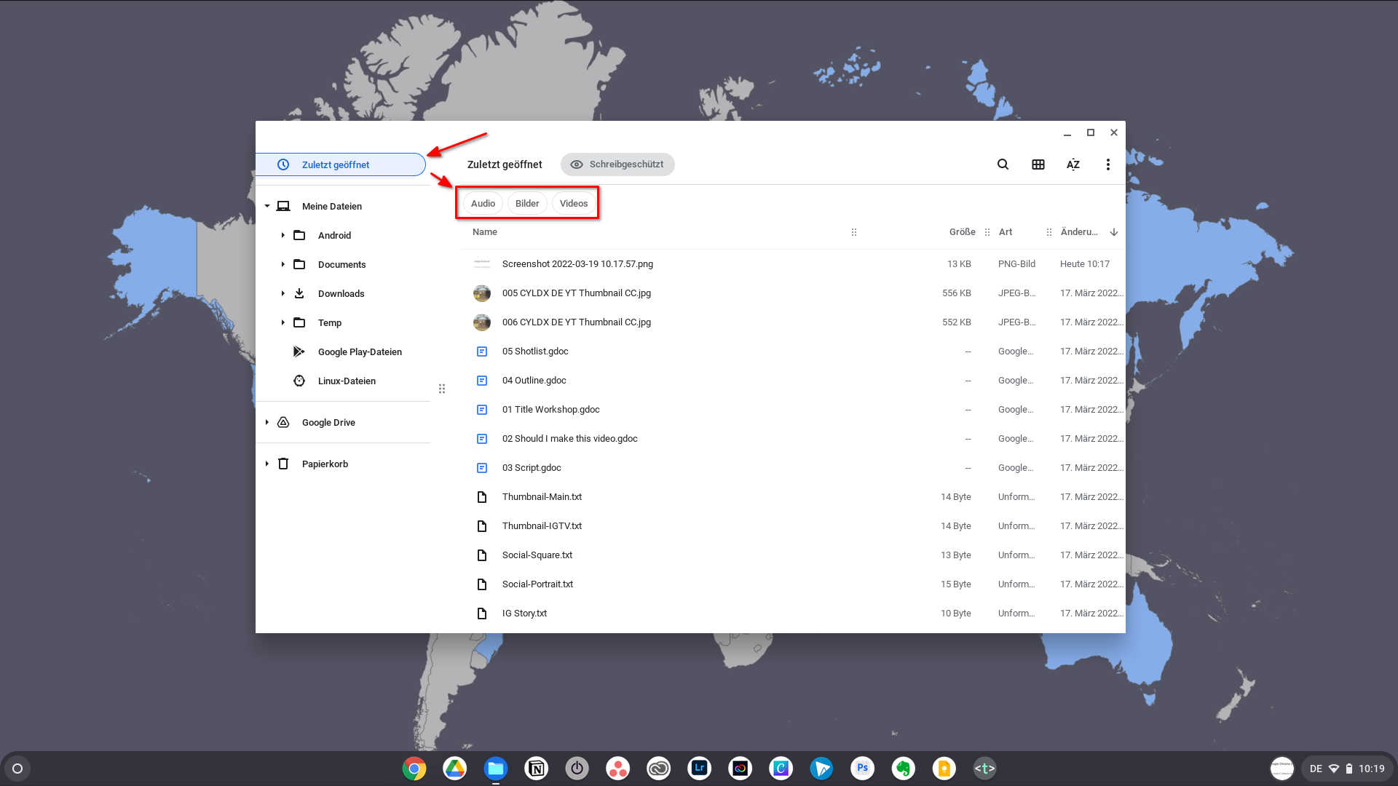Launch Google Drive from shelf

pos(455,769)
